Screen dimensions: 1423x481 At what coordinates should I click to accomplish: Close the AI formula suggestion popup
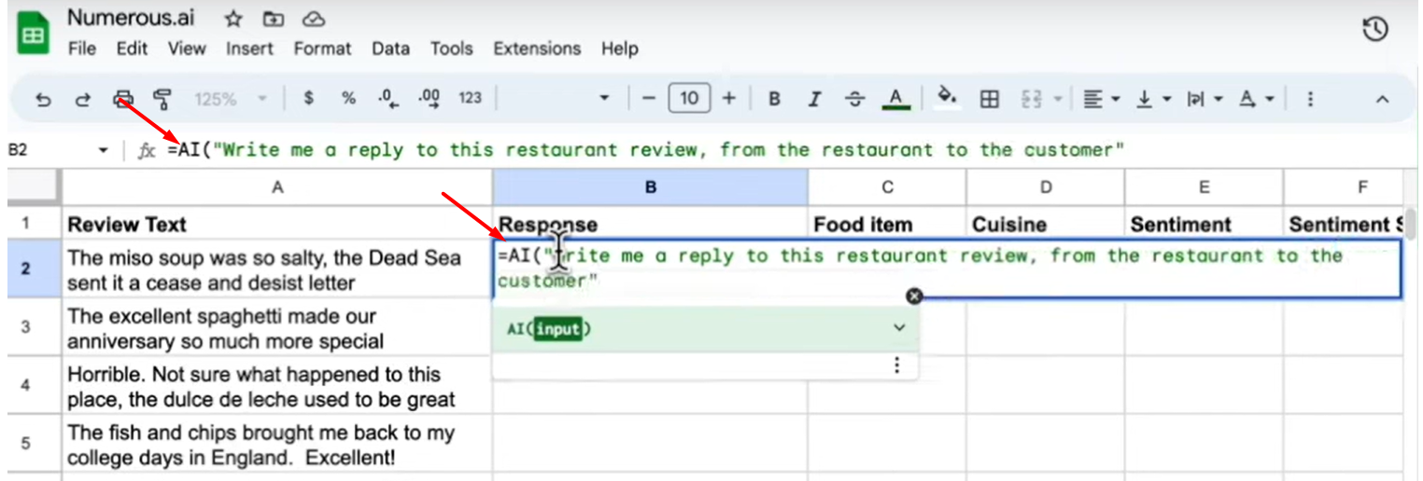pyautogui.click(x=914, y=295)
